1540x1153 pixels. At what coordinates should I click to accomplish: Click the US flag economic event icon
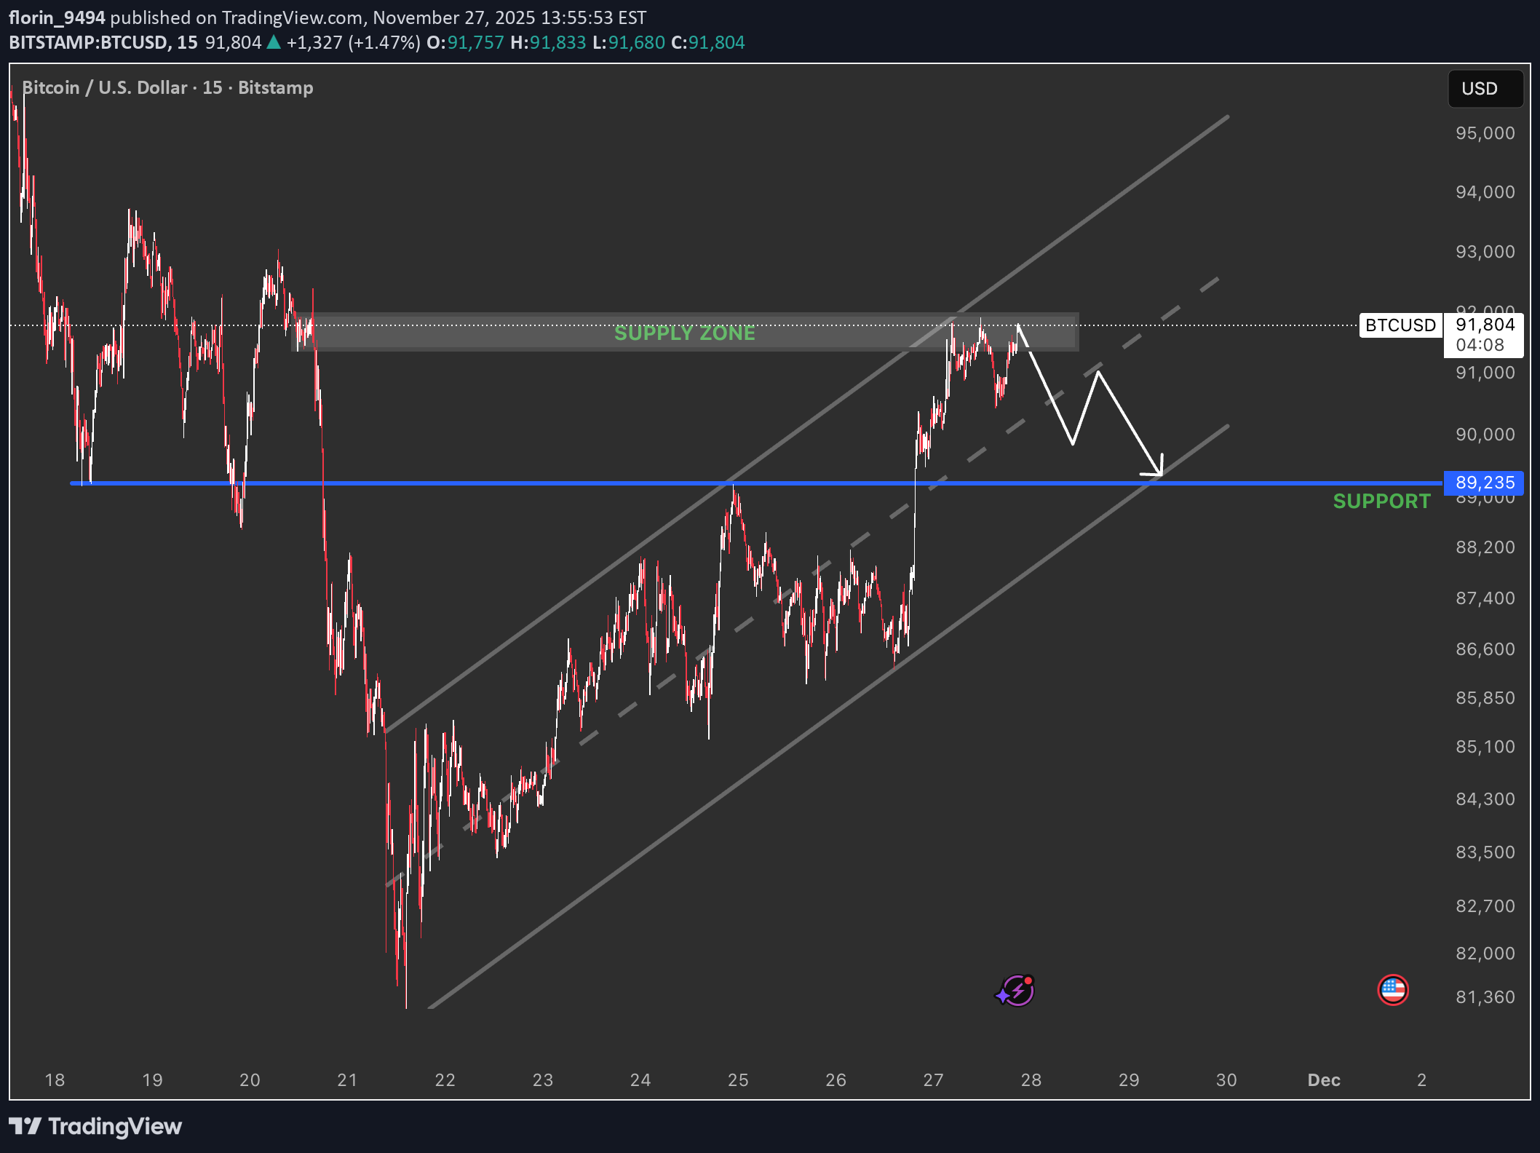coord(1392,990)
